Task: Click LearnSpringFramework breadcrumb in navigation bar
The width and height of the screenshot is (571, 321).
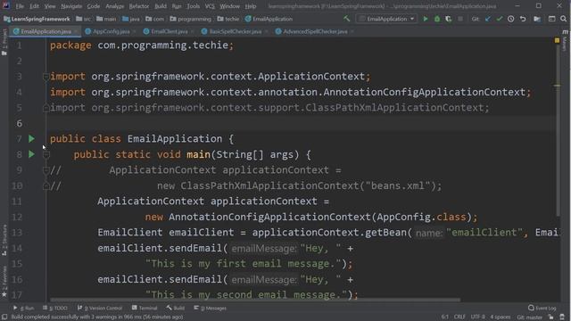Action: tap(37, 19)
